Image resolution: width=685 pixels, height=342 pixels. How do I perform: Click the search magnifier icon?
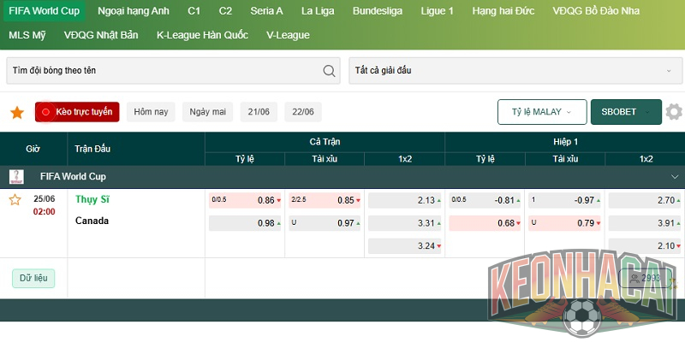pyautogui.click(x=329, y=71)
